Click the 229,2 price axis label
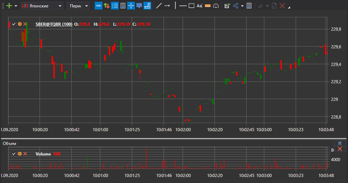Viewport: 348px width, 183px height. pos(336,81)
